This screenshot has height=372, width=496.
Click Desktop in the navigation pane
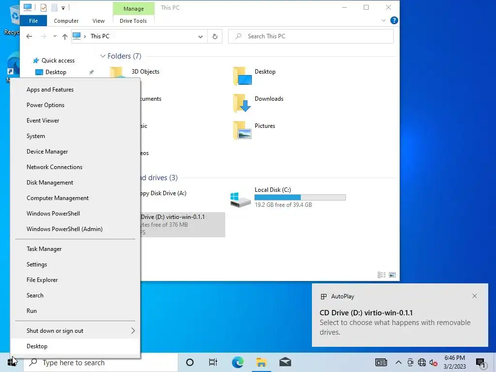point(56,72)
